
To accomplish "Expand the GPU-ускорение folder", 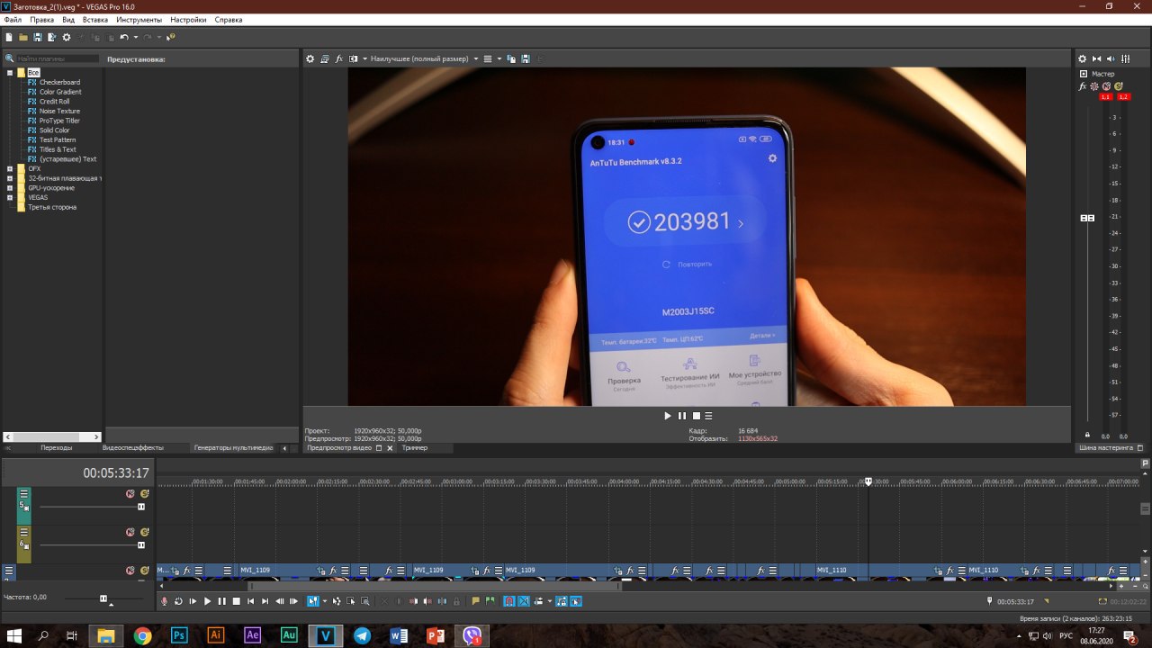I will [x=10, y=188].
